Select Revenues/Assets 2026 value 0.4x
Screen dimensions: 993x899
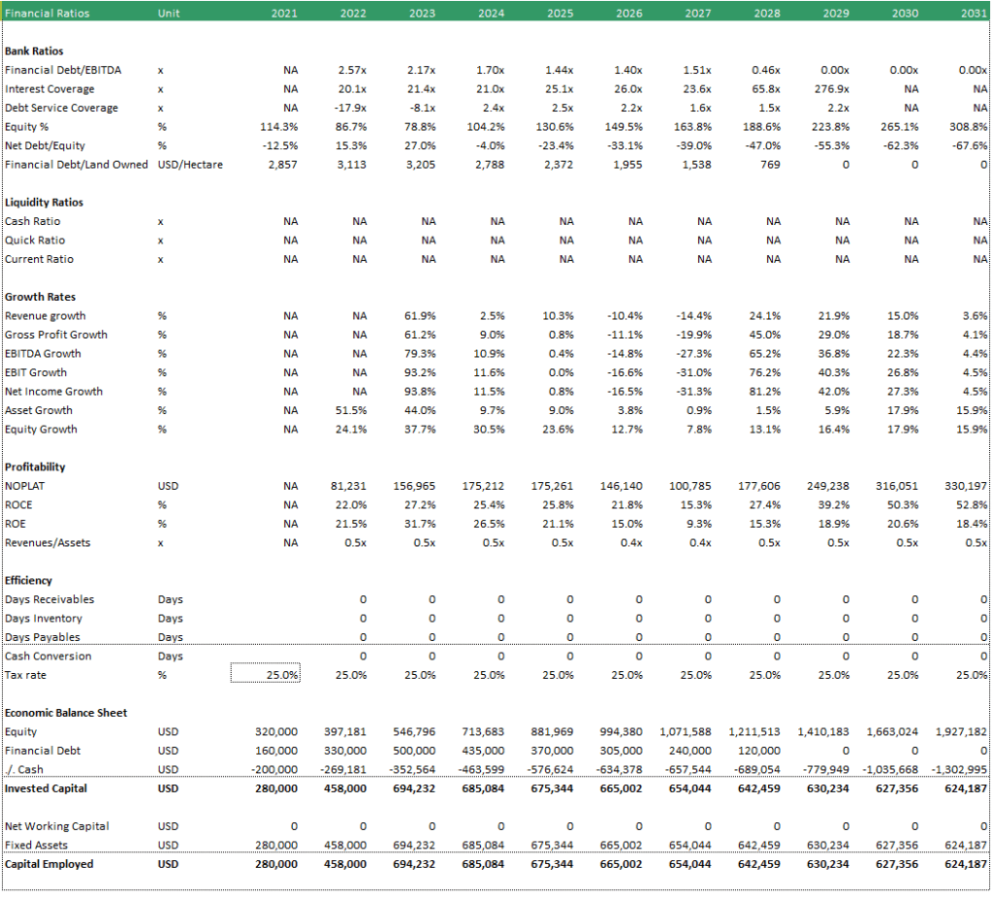pyautogui.click(x=631, y=544)
